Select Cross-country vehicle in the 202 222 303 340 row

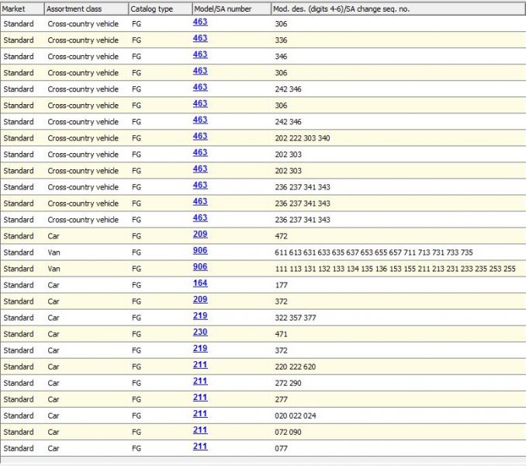[x=83, y=138]
